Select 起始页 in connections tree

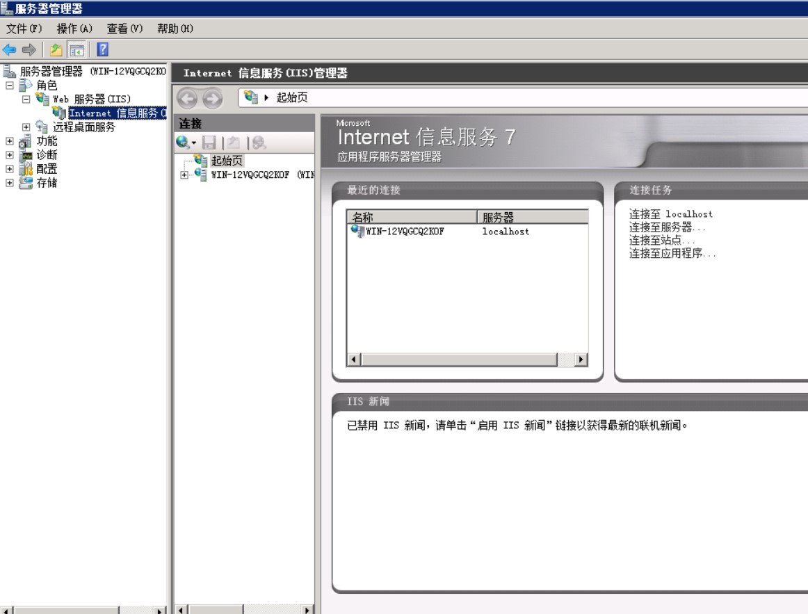pyautogui.click(x=227, y=161)
